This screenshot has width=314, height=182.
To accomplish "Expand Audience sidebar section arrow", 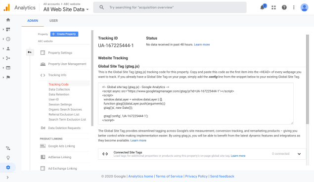I will pos(3,48).
